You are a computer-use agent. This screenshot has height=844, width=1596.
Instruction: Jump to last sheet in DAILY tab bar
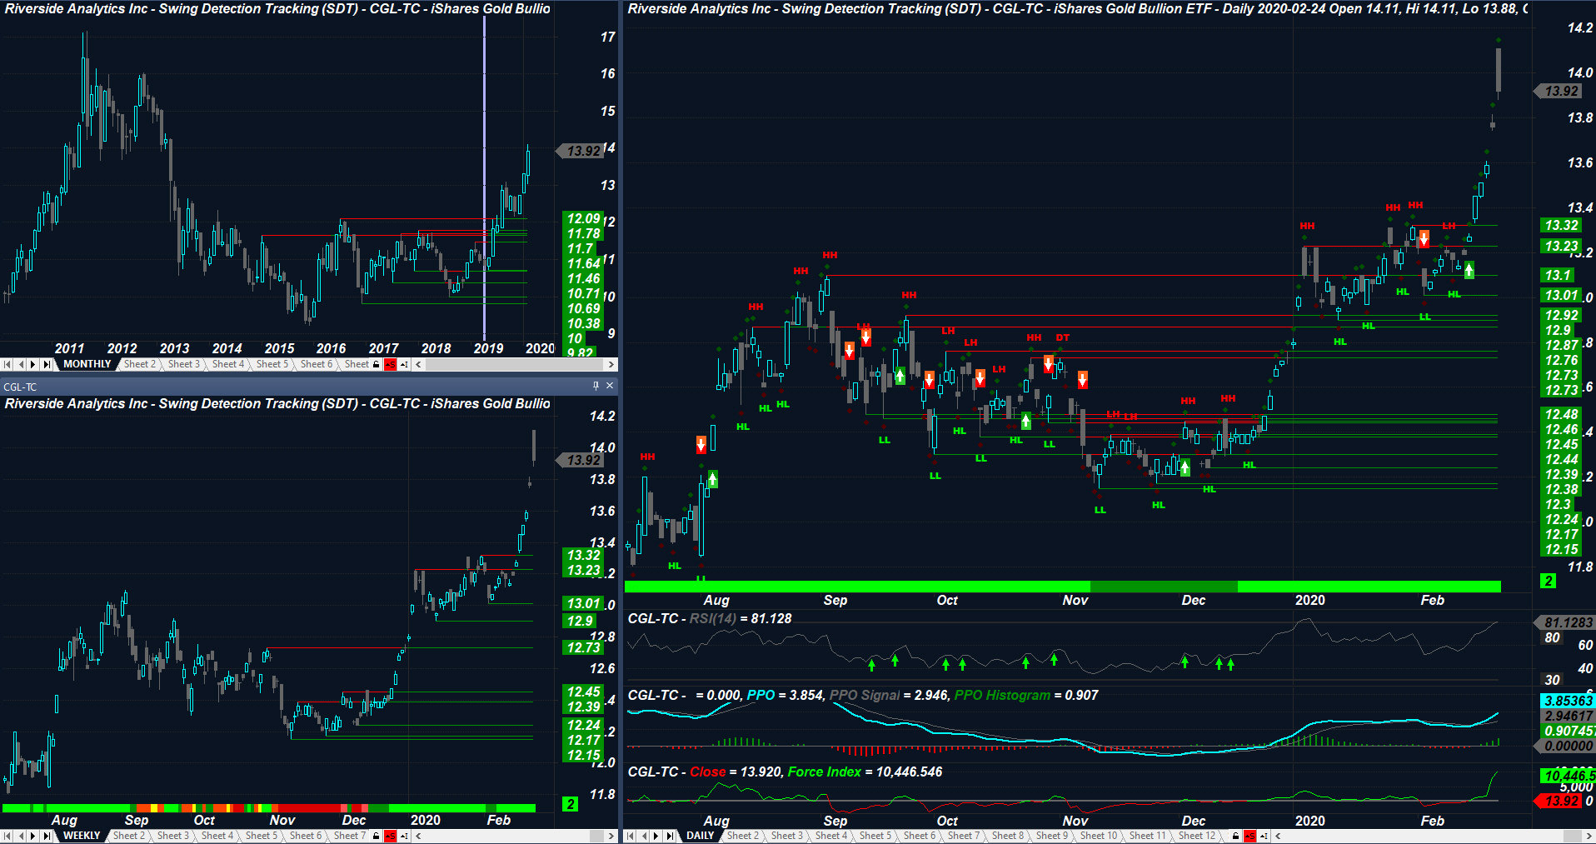pos(669,836)
